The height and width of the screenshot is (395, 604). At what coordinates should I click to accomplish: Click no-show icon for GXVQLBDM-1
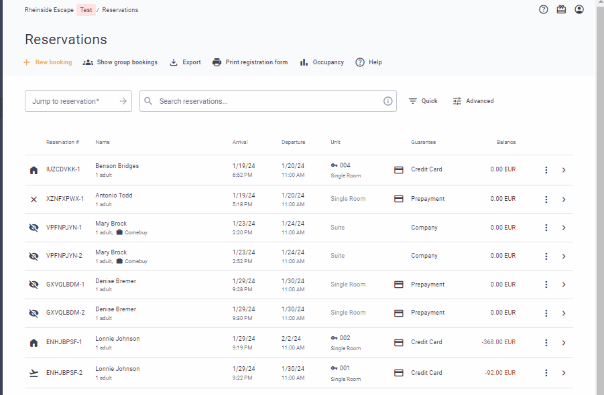[34, 285]
